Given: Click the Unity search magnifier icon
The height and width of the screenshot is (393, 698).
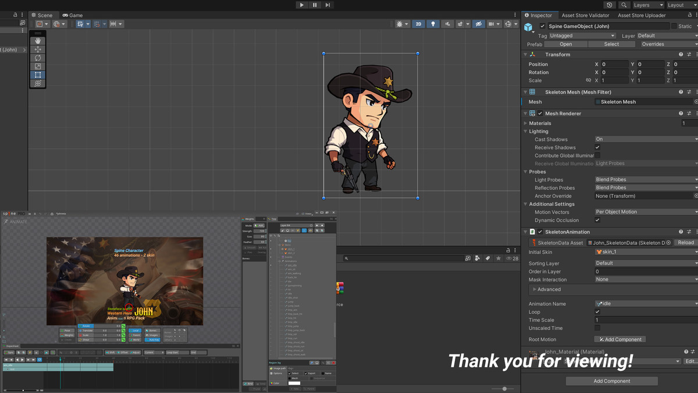Looking at the screenshot, I should pyautogui.click(x=624, y=5).
